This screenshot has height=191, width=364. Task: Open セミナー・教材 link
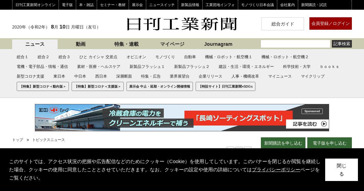pos(113,5)
